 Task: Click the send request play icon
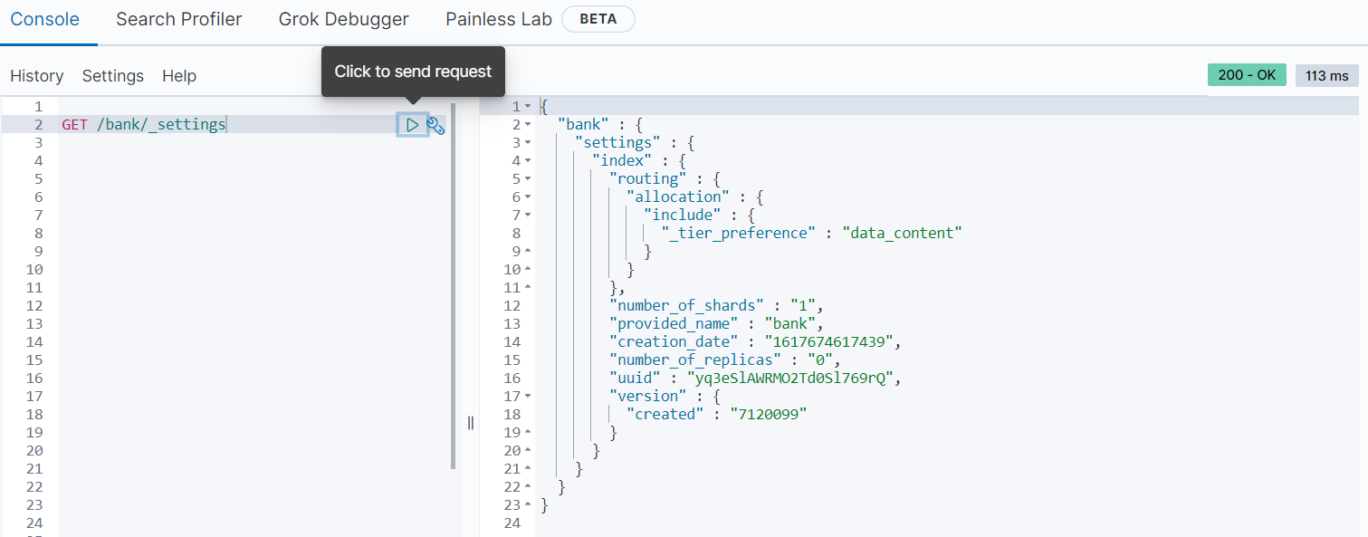(x=412, y=125)
